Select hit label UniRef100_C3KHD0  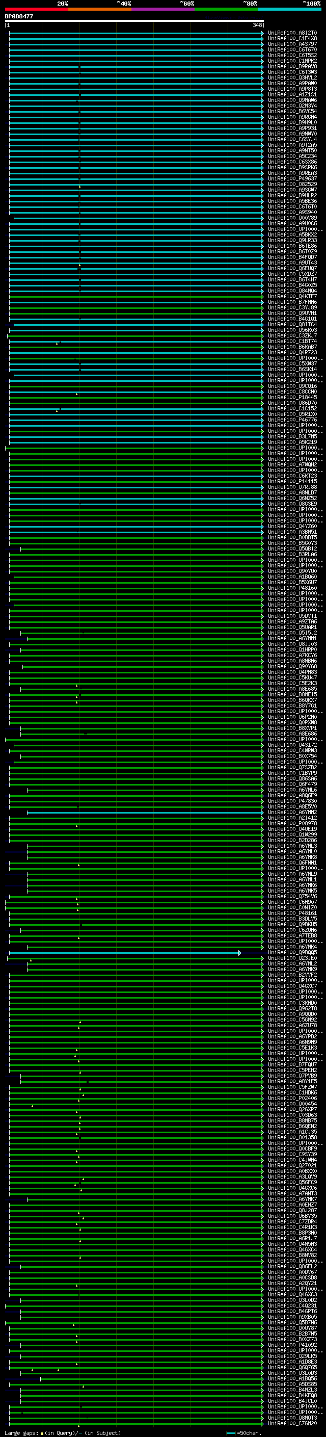[x=292, y=1003]
